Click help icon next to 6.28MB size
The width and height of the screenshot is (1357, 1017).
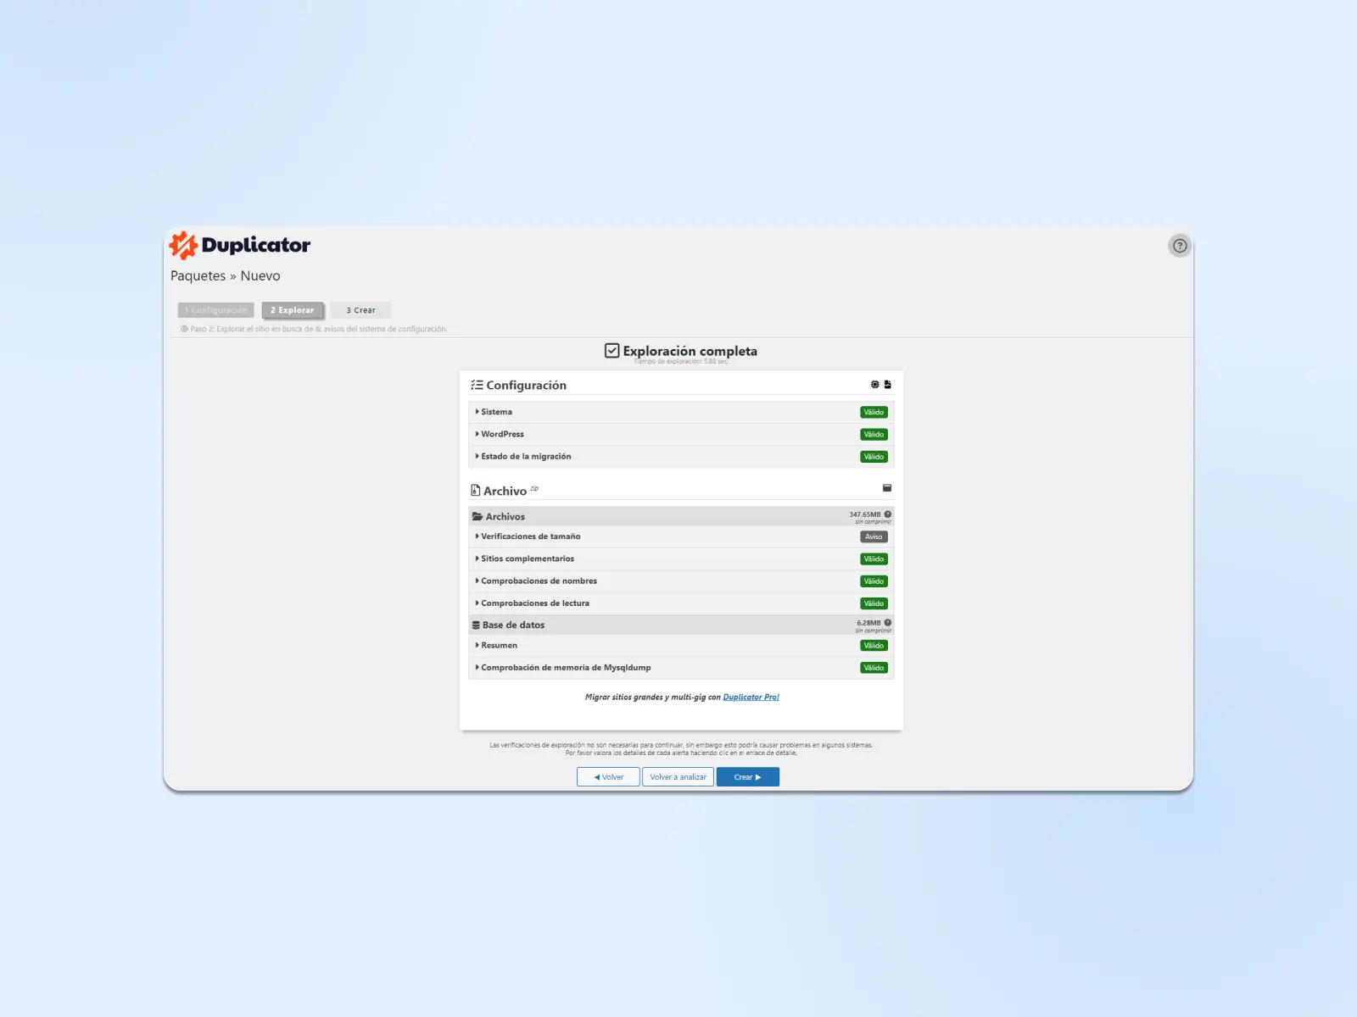[x=888, y=623]
